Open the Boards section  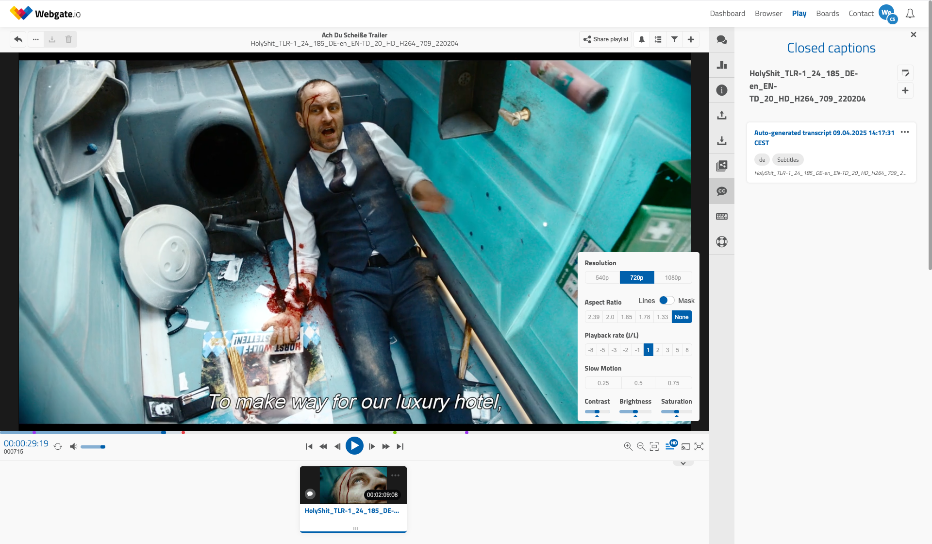pos(828,13)
